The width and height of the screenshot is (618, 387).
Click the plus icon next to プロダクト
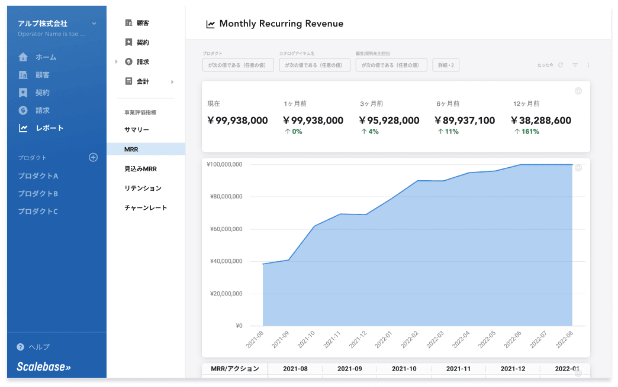(x=93, y=157)
